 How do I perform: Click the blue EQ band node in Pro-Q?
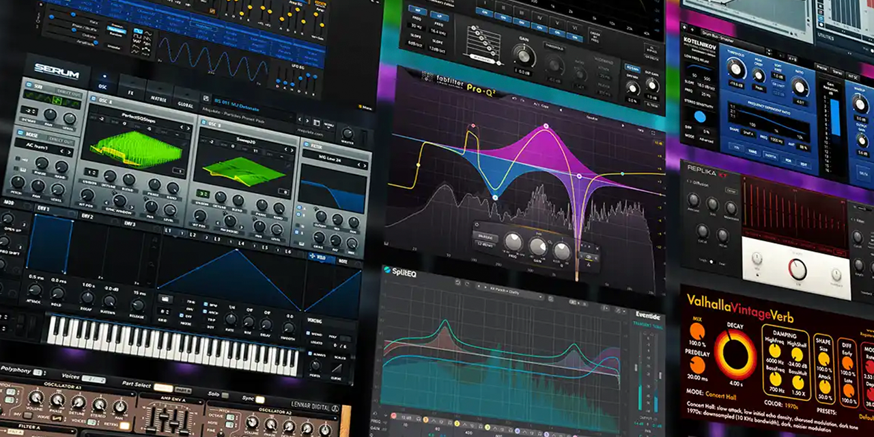[x=495, y=197]
